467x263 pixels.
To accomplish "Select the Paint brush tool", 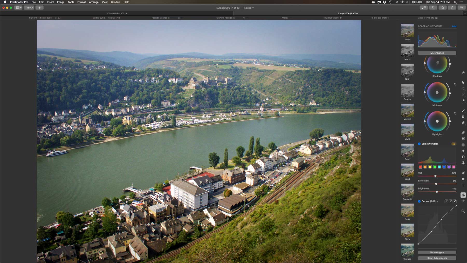I will (x=463, y=111).
